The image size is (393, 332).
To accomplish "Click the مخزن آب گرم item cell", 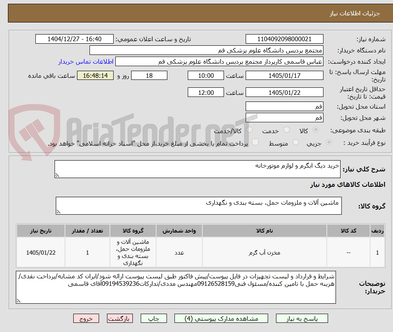I will [x=265, y=252].
